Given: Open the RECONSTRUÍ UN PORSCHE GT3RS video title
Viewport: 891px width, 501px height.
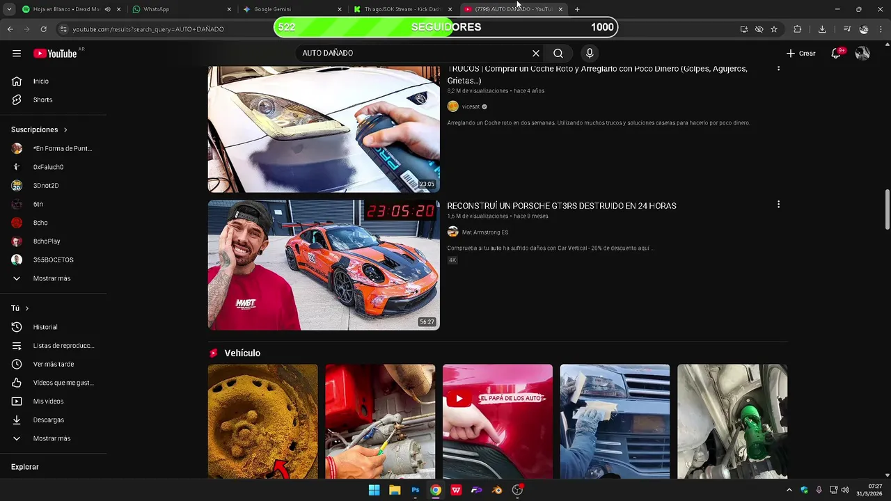Looking at the screenshot, I should [x=562, y=206].
